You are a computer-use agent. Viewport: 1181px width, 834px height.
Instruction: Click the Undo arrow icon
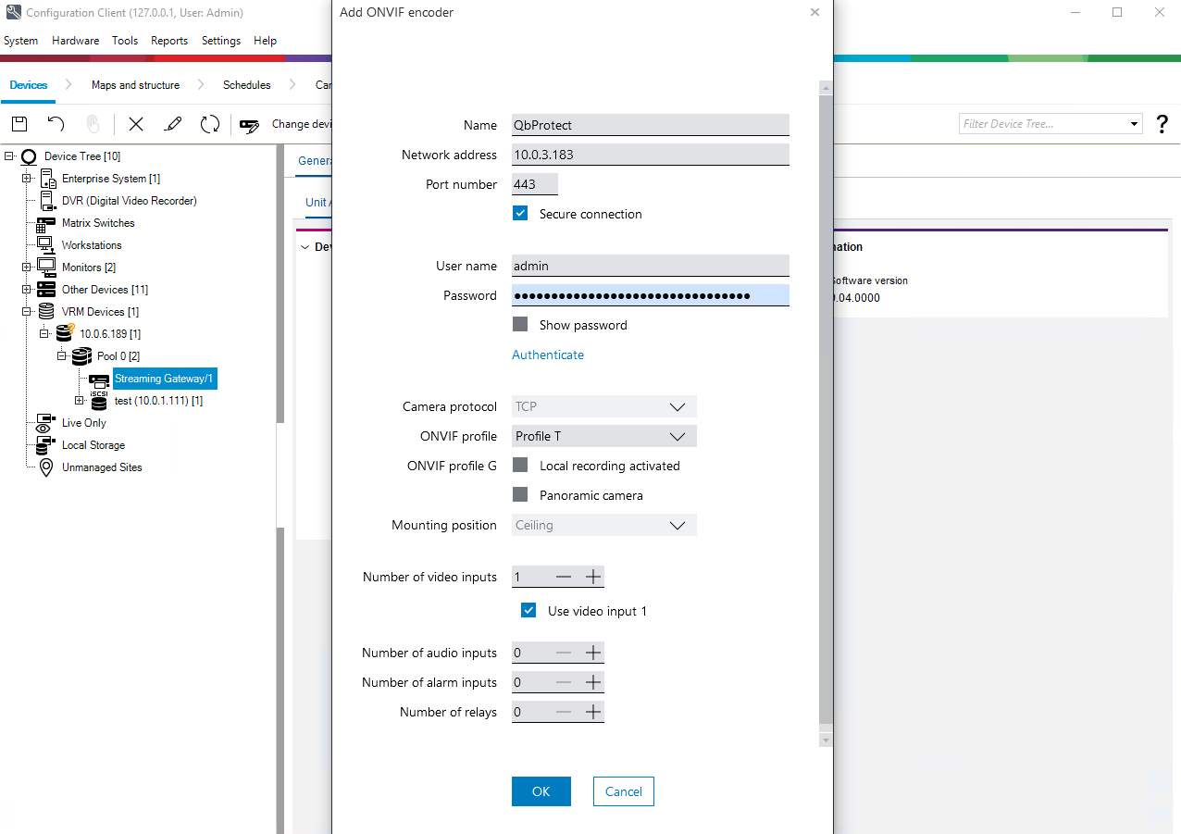pyautogui.click(x=56, y=124)
